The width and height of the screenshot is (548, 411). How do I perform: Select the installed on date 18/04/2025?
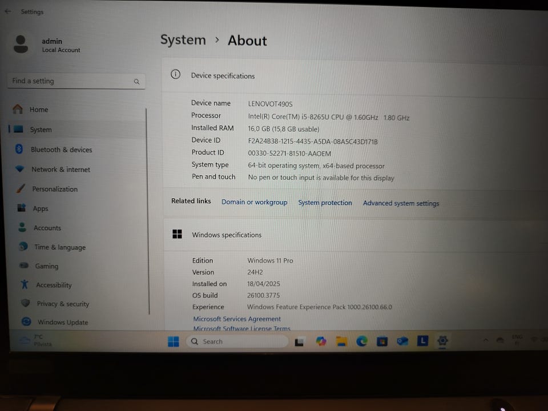click(264, 284)
